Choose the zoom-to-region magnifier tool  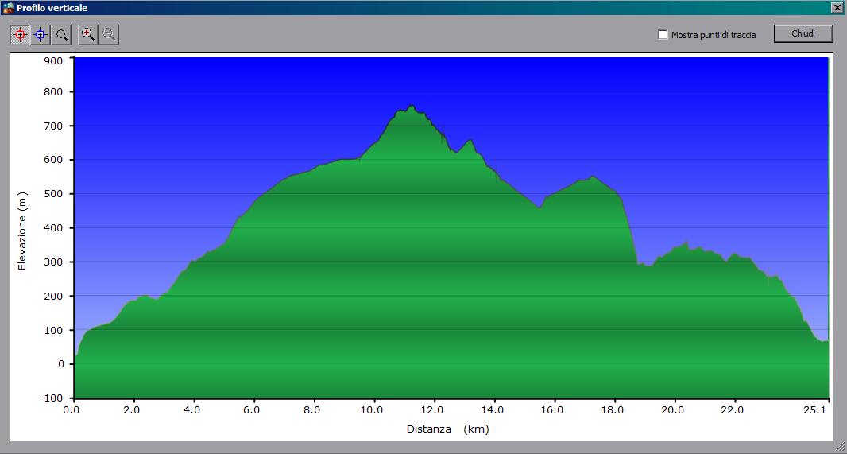[x=61, y=35]
